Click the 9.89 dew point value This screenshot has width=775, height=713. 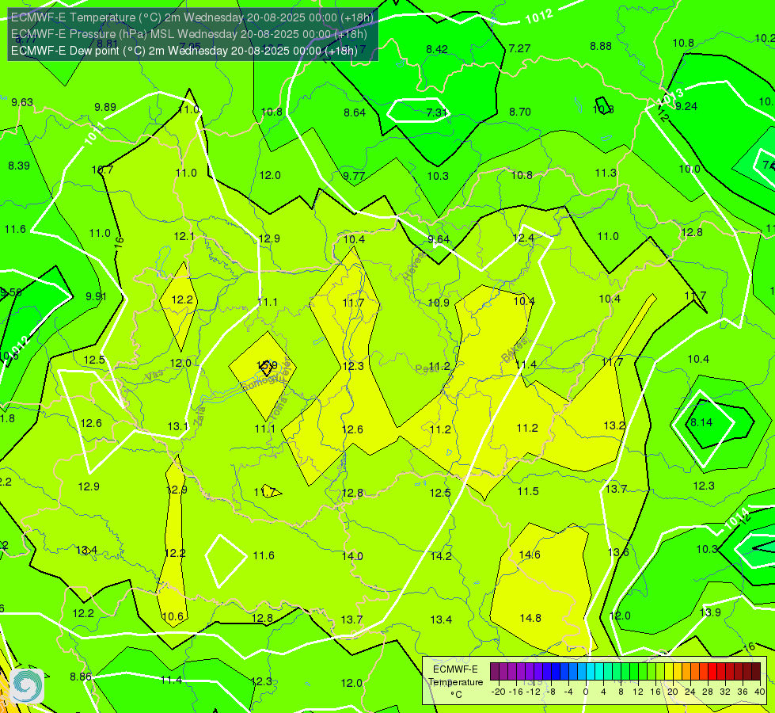[105, 107]
